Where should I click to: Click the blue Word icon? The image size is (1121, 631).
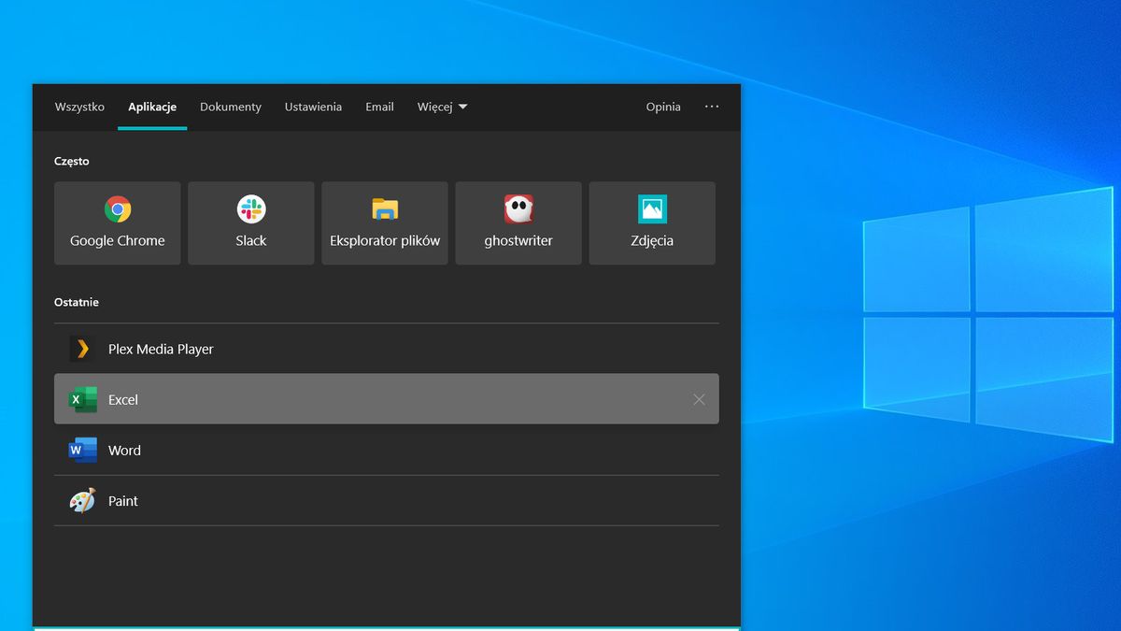point(83,450)
